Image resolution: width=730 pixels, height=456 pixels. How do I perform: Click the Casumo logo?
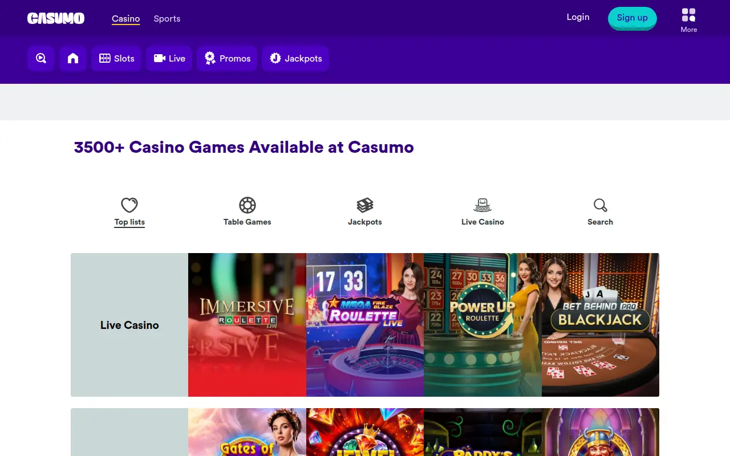56,18
